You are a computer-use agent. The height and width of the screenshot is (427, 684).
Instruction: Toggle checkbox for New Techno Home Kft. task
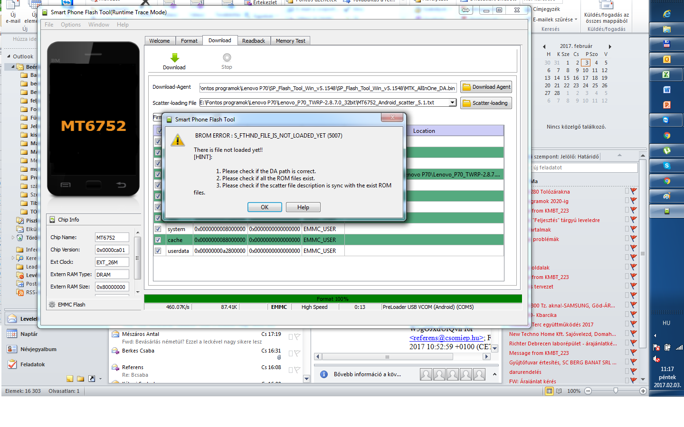click(x=627, y=333)
